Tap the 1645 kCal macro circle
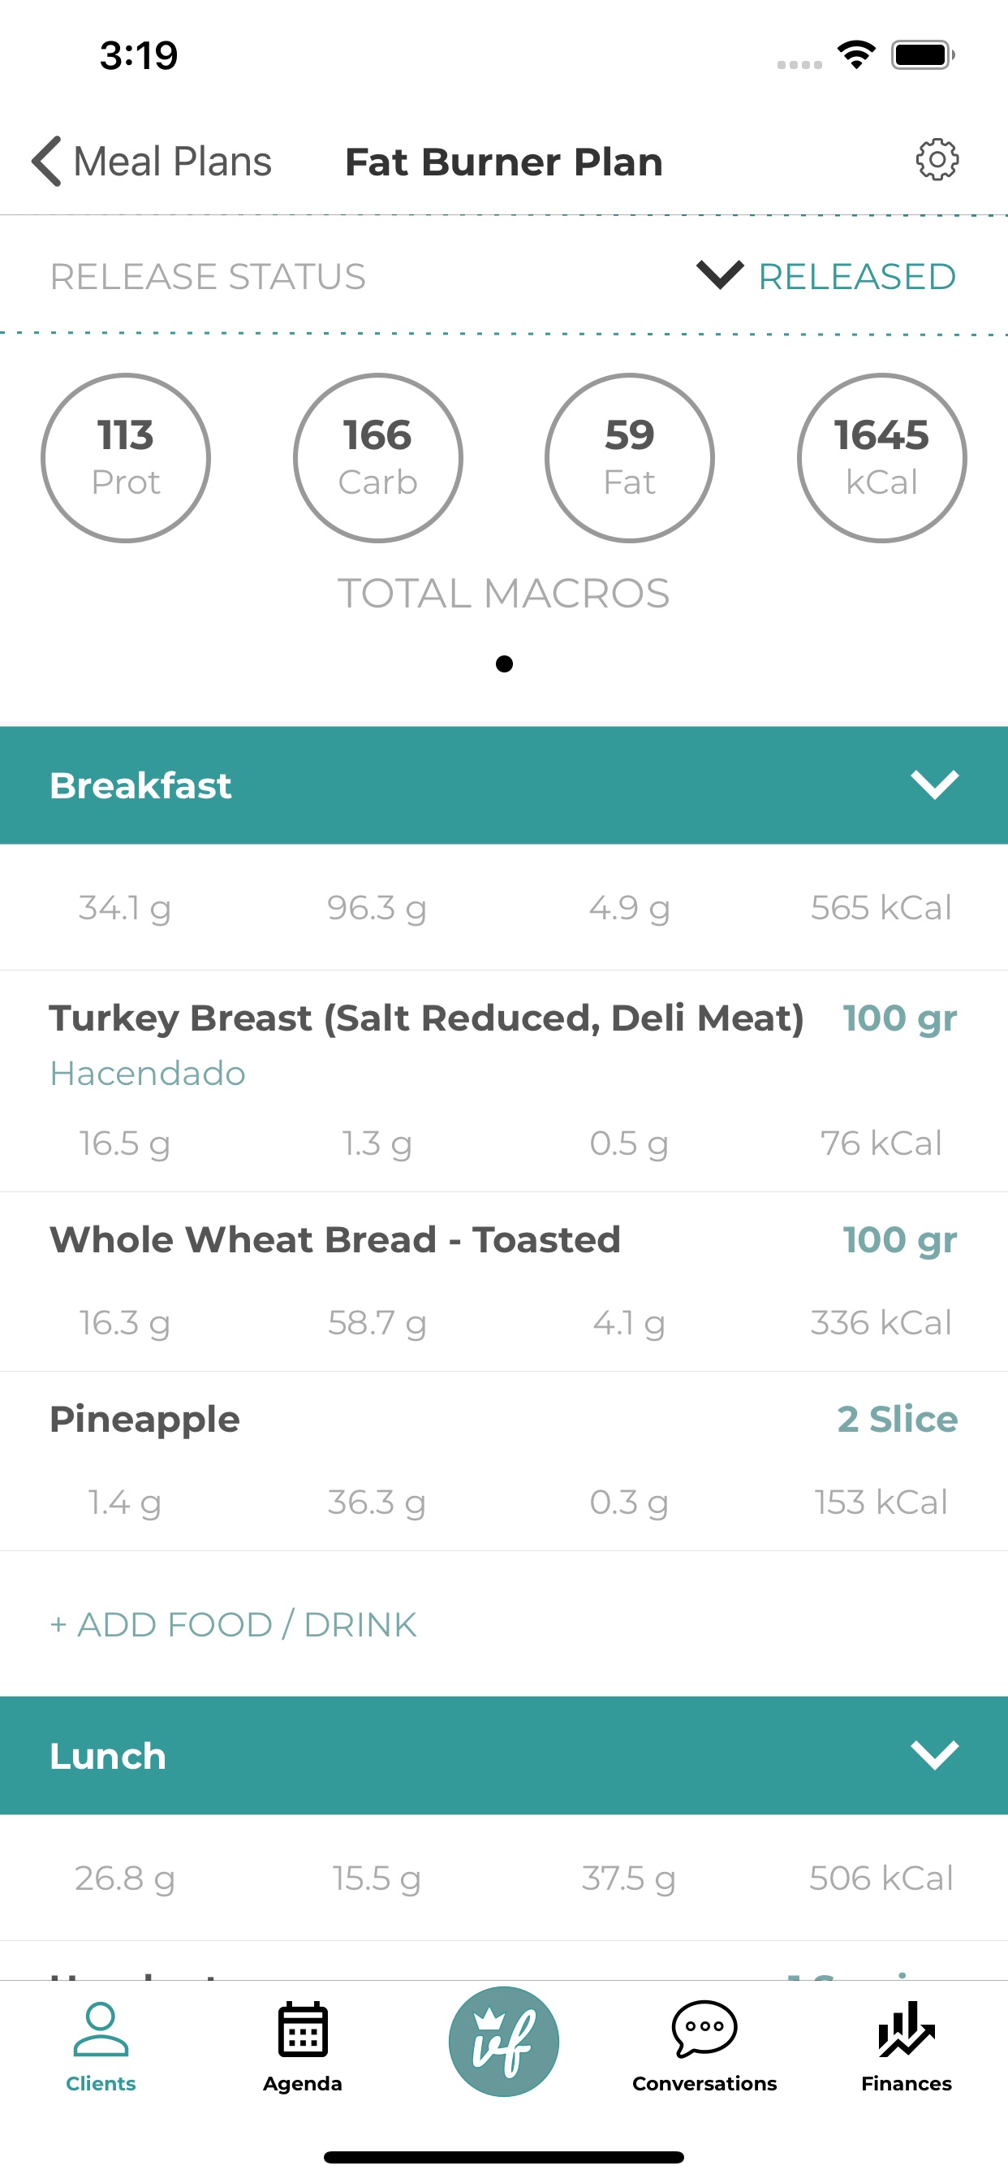This screenshot has width=1008, height=2183. coord(881,457)
